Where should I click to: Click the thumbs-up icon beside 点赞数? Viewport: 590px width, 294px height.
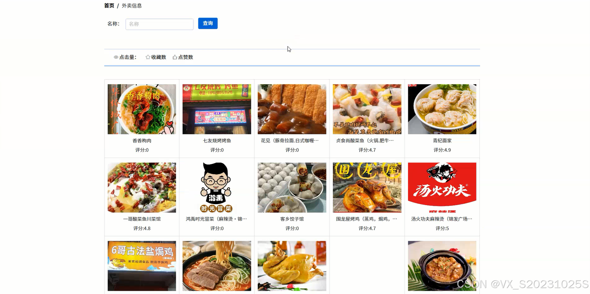pos(175,57)
